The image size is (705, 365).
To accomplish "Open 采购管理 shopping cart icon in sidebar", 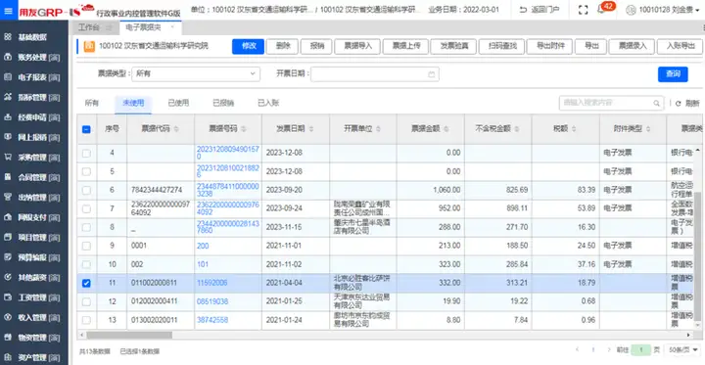I will pos(8,157).
